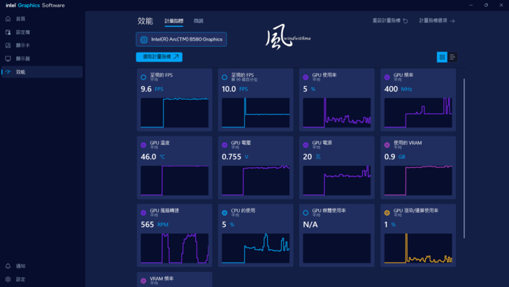This screenshot has height=287, width=509.
Task: Switch to the 微調 tuning tab
Action: click(x=199, y=21)
